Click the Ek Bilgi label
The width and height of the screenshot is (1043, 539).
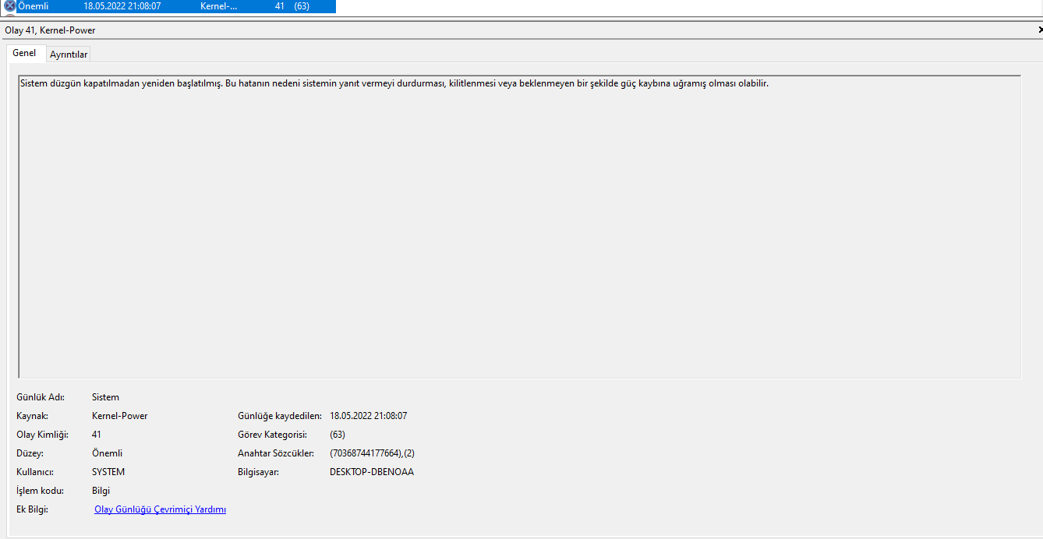[x=32, y=509]
